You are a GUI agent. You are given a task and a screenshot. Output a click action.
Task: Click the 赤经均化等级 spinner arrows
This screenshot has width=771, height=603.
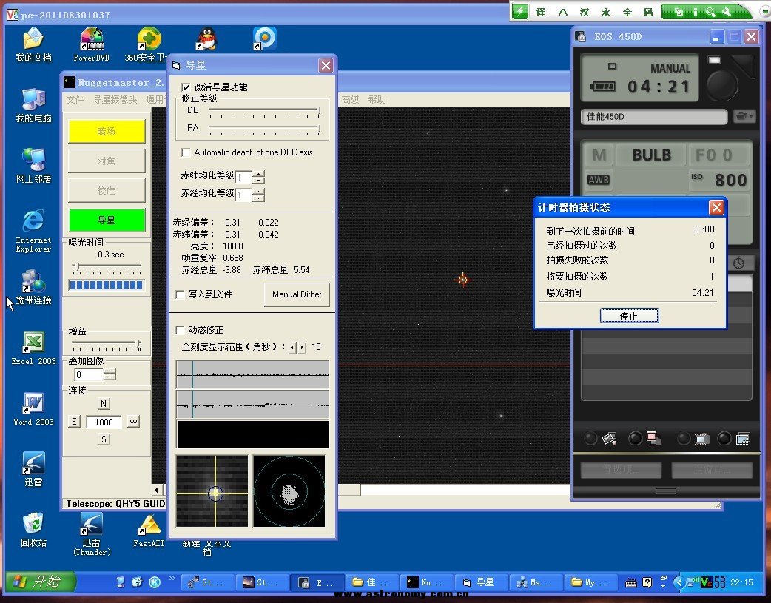[x=259, y=195]
